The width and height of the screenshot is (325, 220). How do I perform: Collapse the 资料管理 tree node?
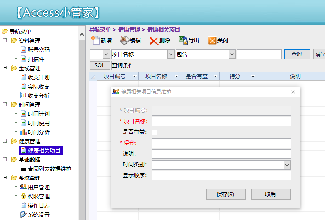click(5, 40)
